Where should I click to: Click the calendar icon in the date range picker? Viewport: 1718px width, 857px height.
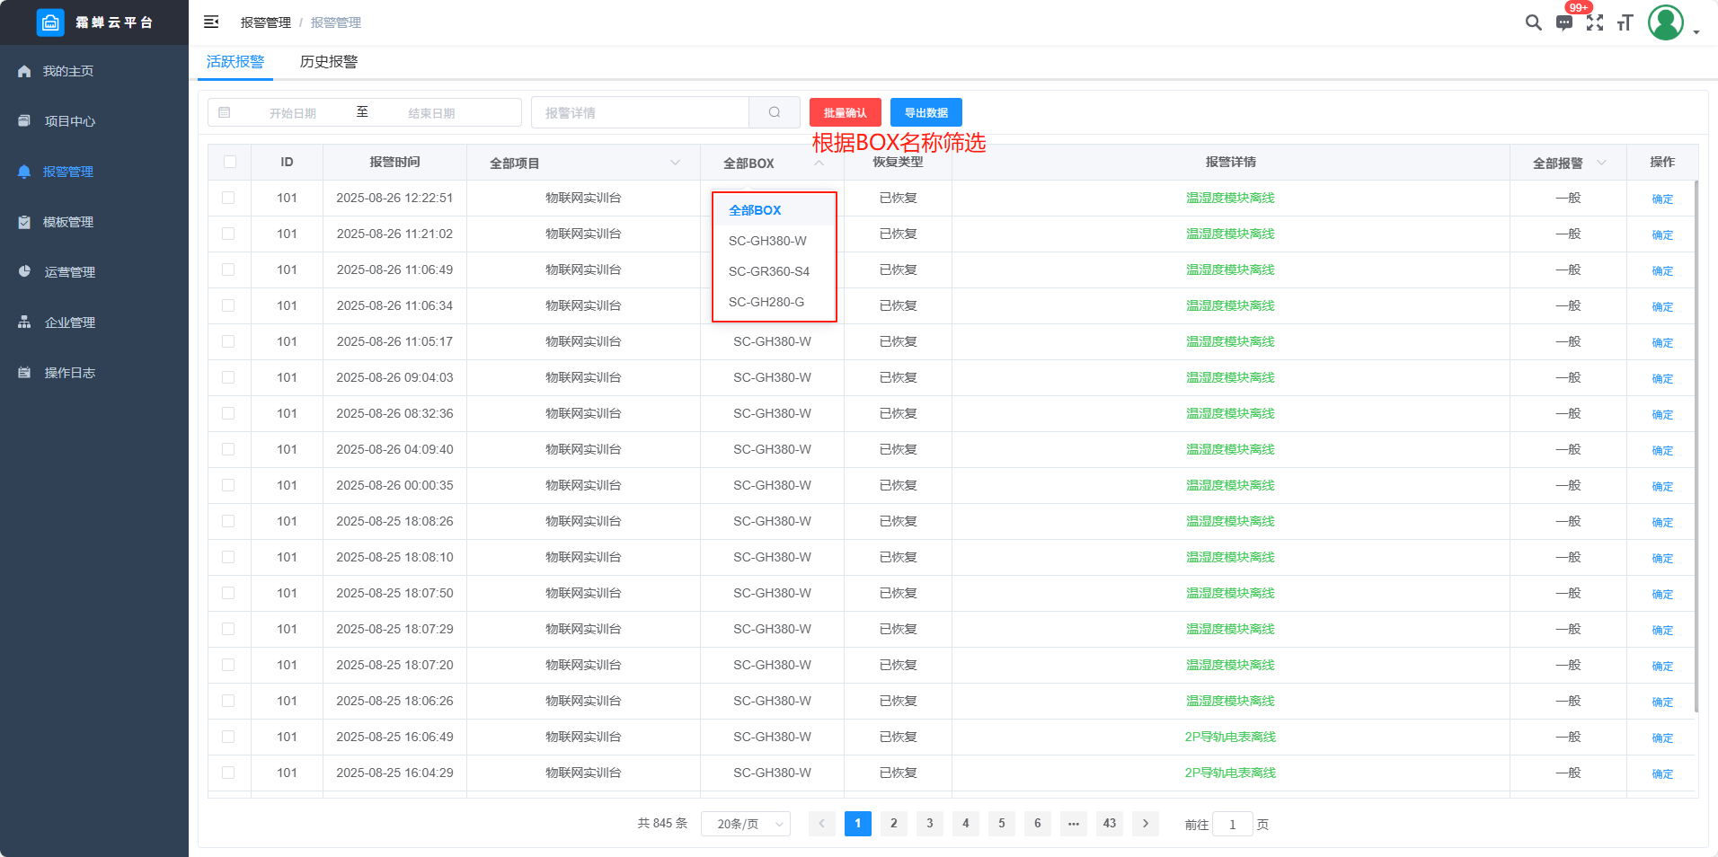coord(225,112)
